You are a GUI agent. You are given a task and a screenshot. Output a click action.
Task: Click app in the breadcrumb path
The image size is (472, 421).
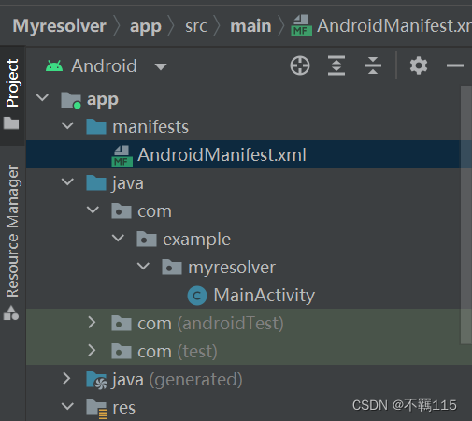click(146, 27)
